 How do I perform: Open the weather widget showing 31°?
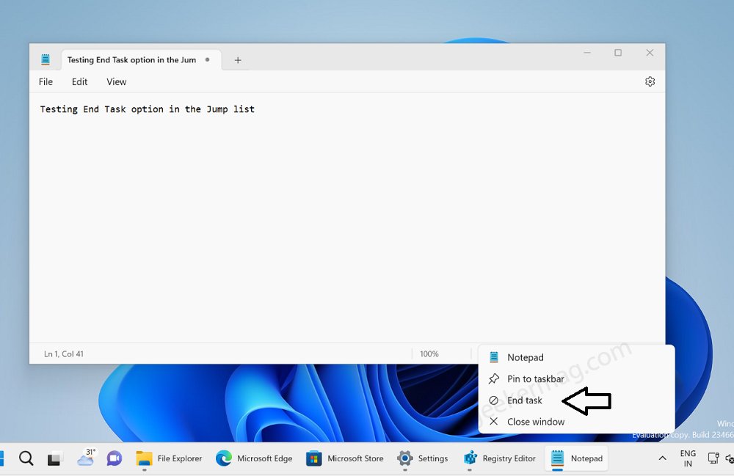click(x=86, y=458)
